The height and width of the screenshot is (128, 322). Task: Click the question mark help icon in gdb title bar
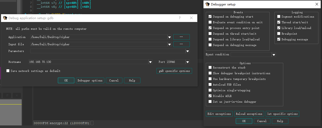point(180,18)
